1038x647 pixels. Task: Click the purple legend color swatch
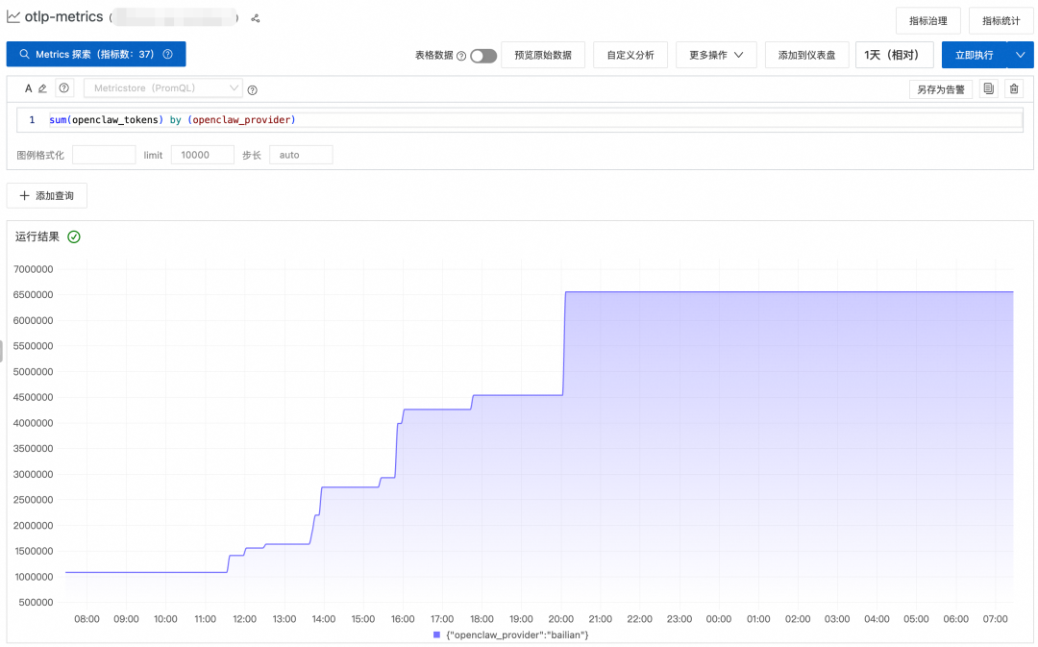click(x=435, y=635)
